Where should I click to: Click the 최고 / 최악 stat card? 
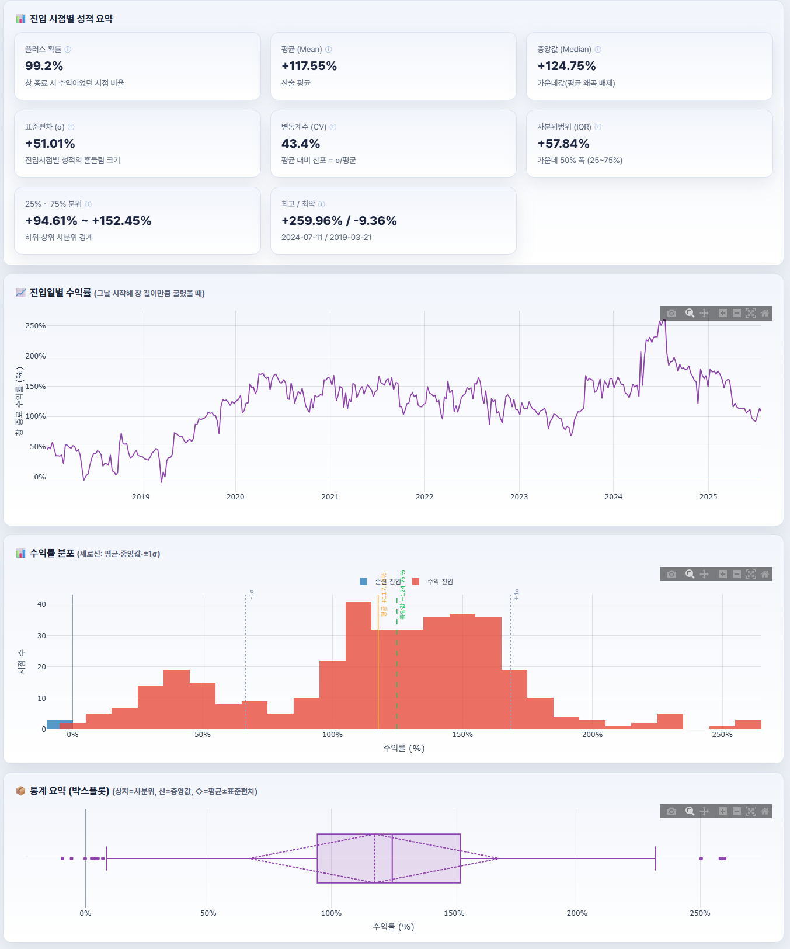[394, 221]
